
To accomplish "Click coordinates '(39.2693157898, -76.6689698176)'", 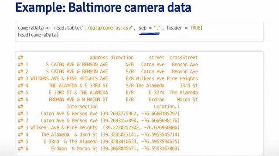I will pos(140,120).
